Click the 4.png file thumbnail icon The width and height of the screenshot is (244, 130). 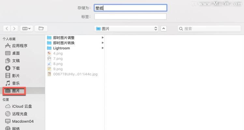tap(49, 53)
